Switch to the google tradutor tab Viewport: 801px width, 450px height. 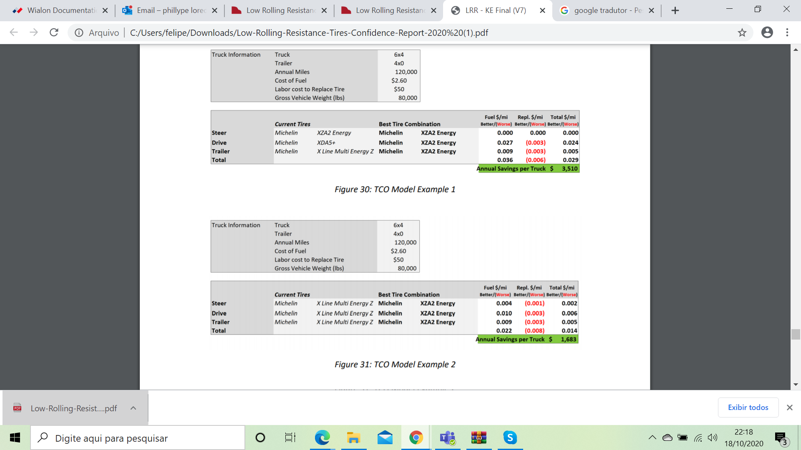point(607,10)
